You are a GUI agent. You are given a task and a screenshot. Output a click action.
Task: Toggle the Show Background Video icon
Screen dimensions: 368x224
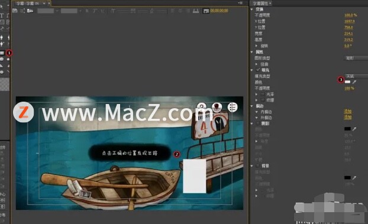206,11
